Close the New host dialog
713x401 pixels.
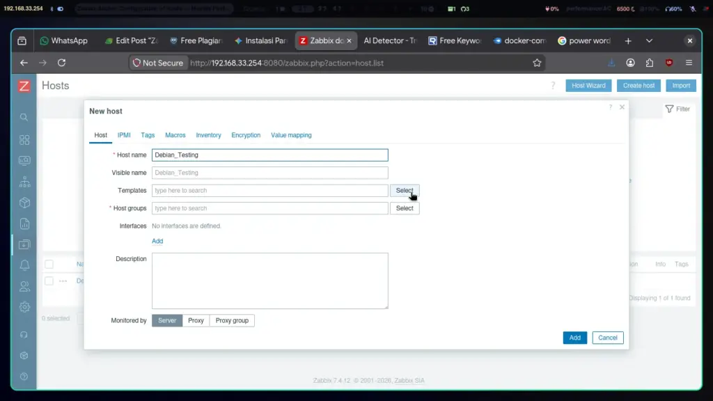pyautogui.click(x=622, y=107)
